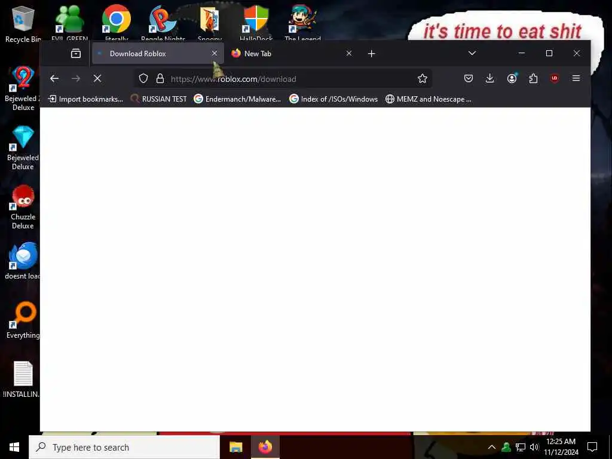Image resolution: width=612 pixels, height=459 pixels.
Task: Select the !INSTALLIN text file
Action: click(23, 380)
